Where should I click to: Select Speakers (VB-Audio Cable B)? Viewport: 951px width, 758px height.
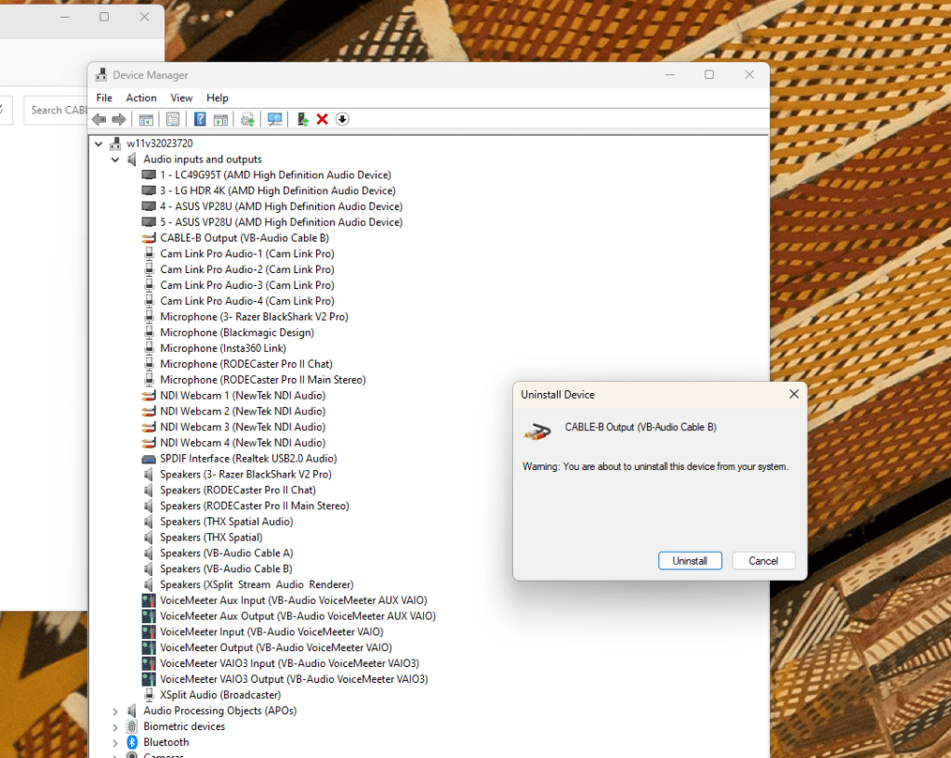(226, 568)
